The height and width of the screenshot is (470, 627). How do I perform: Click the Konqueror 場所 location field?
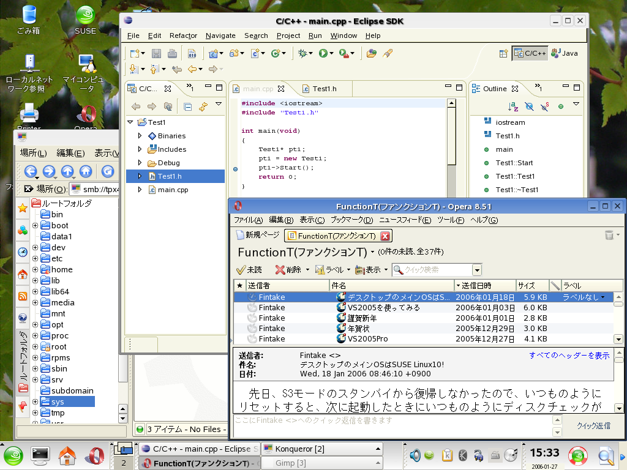point(94,189)
